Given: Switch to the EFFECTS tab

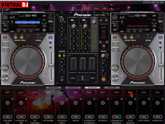Looking at the screenshot, I should pos(73,88).
